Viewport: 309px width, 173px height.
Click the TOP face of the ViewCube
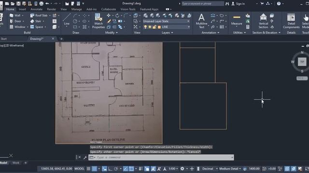coord(302,62)
